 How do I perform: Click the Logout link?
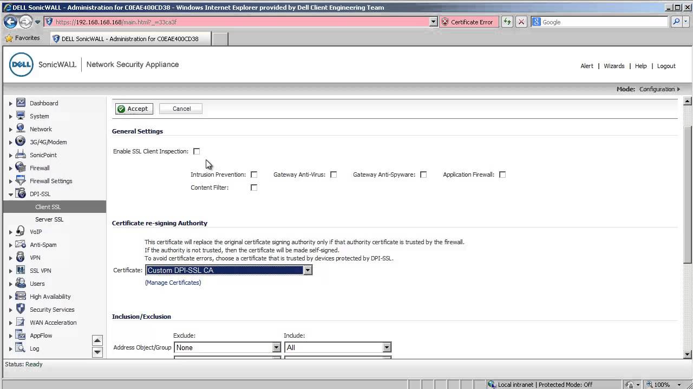pyautogui.click(x=666, y=66)
